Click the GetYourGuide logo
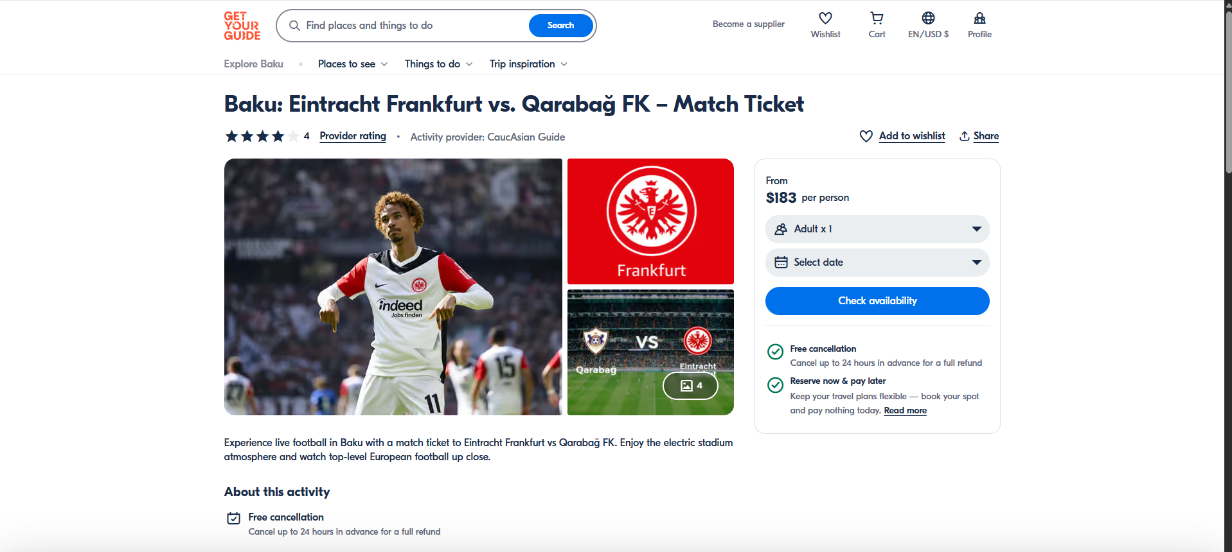The width and height of the screenshot is (1232, 552). pos(242,26)
